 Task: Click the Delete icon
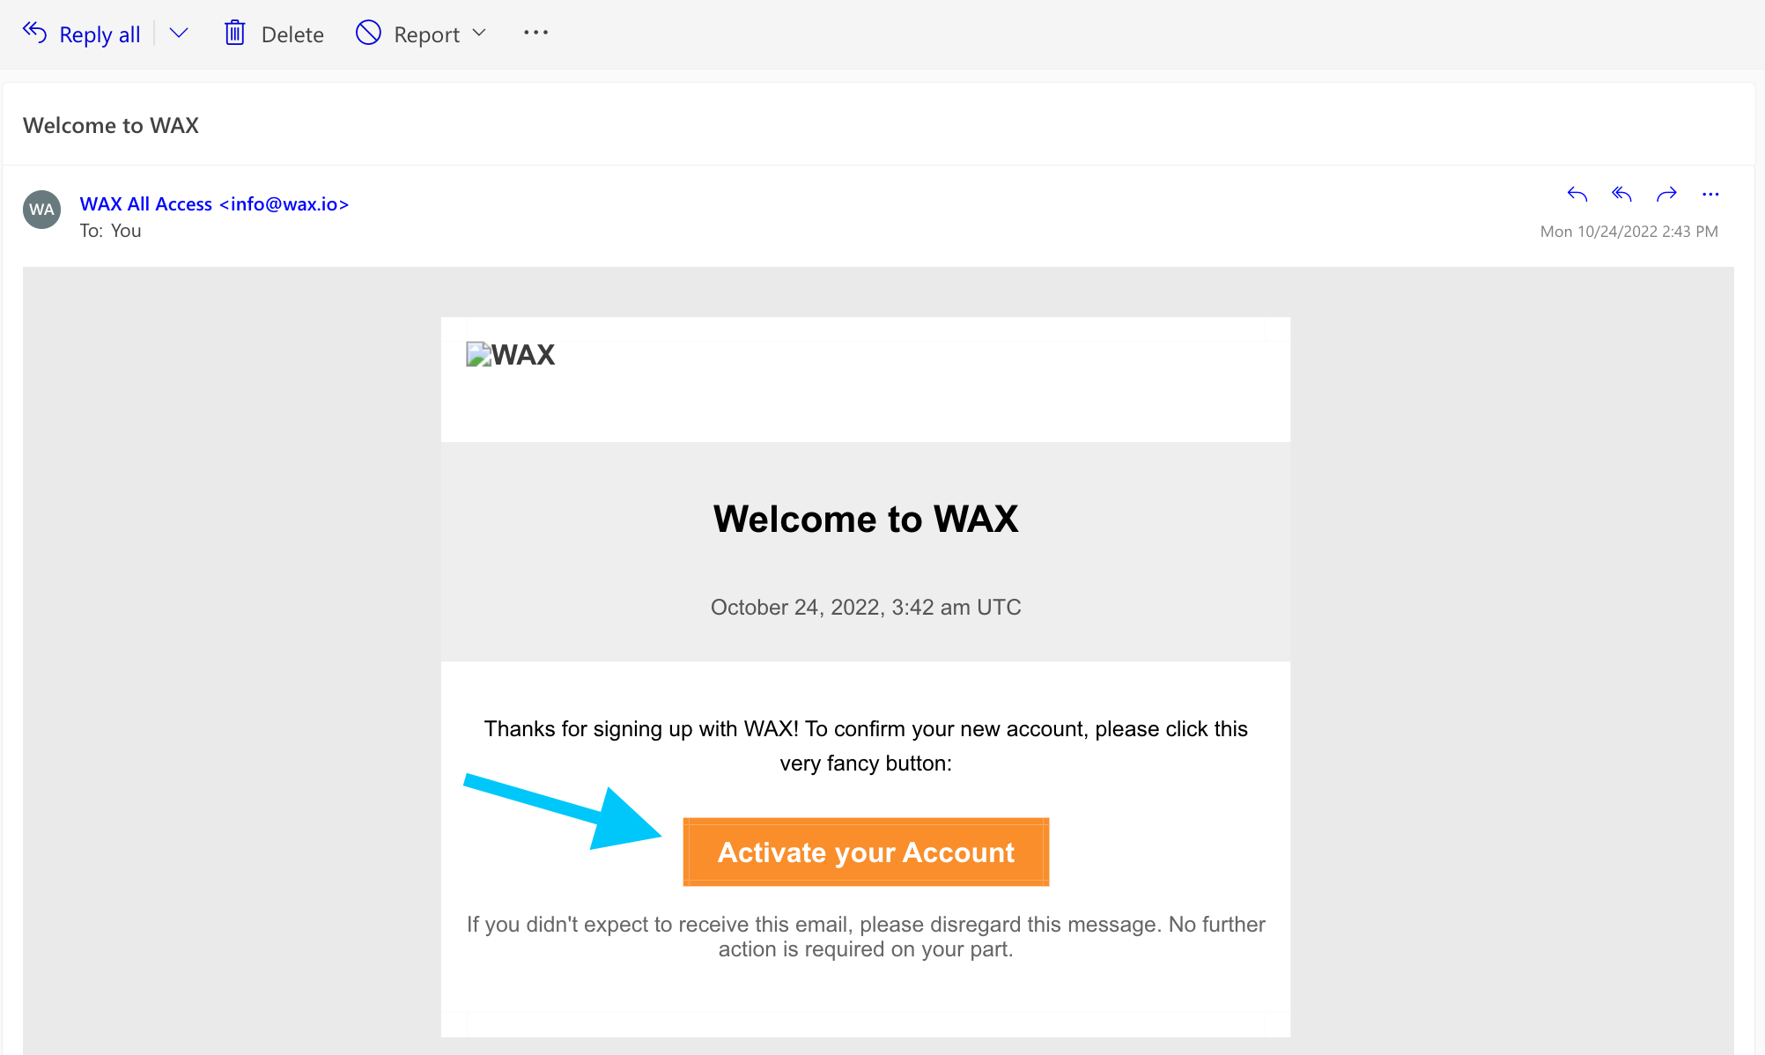click(233, 33)
